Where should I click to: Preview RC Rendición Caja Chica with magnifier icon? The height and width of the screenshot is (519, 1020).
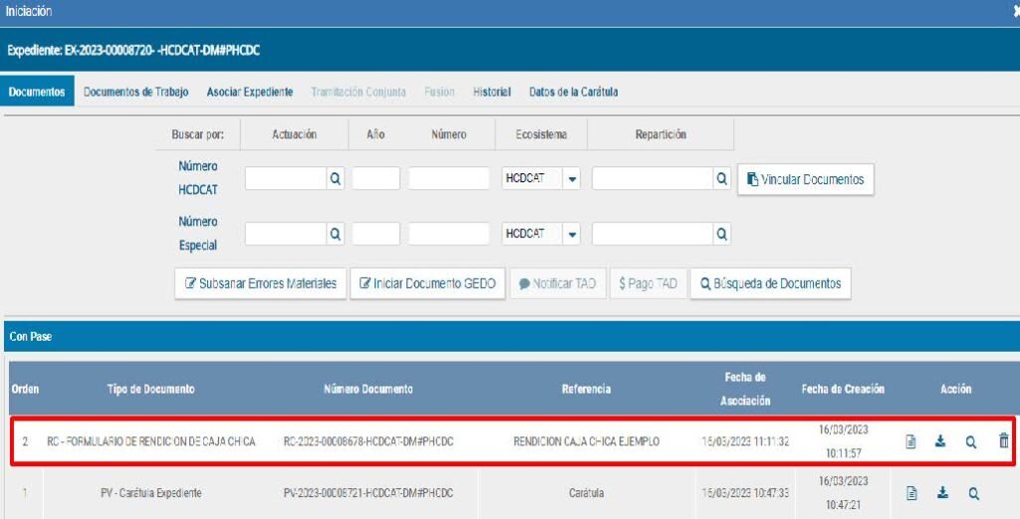pos(970,442)
